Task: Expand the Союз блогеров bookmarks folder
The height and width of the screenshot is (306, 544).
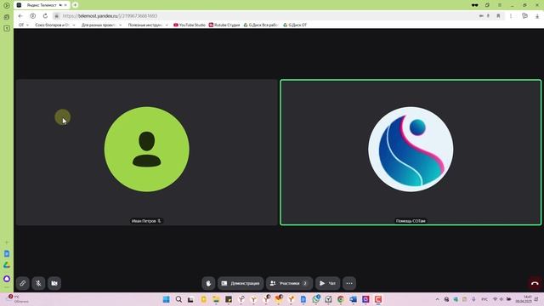Action: (54, 25)
